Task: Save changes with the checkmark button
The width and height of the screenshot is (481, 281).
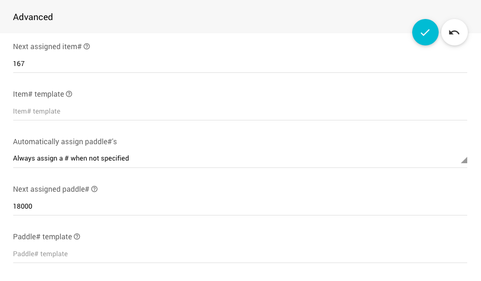Action: 425,32
